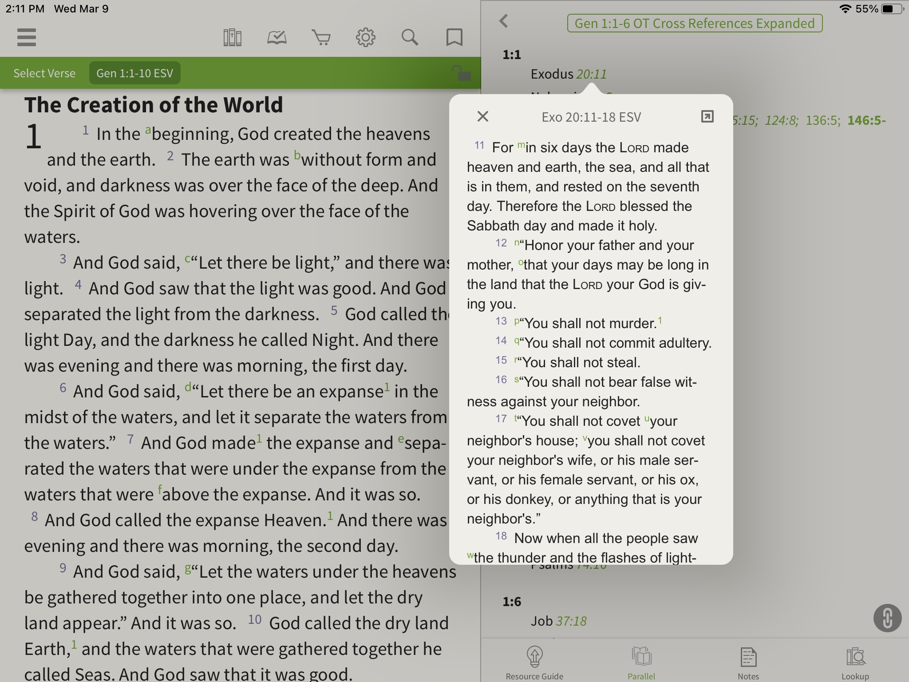Tap the search magnifier icon
Screen dimensions: 909x682
point(410,38)
